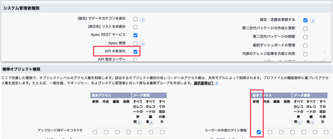Screen dimensions: 333x139
Task: Tick 第二世代パッケージの削除 checkbox
Action: tap(305, 37)
